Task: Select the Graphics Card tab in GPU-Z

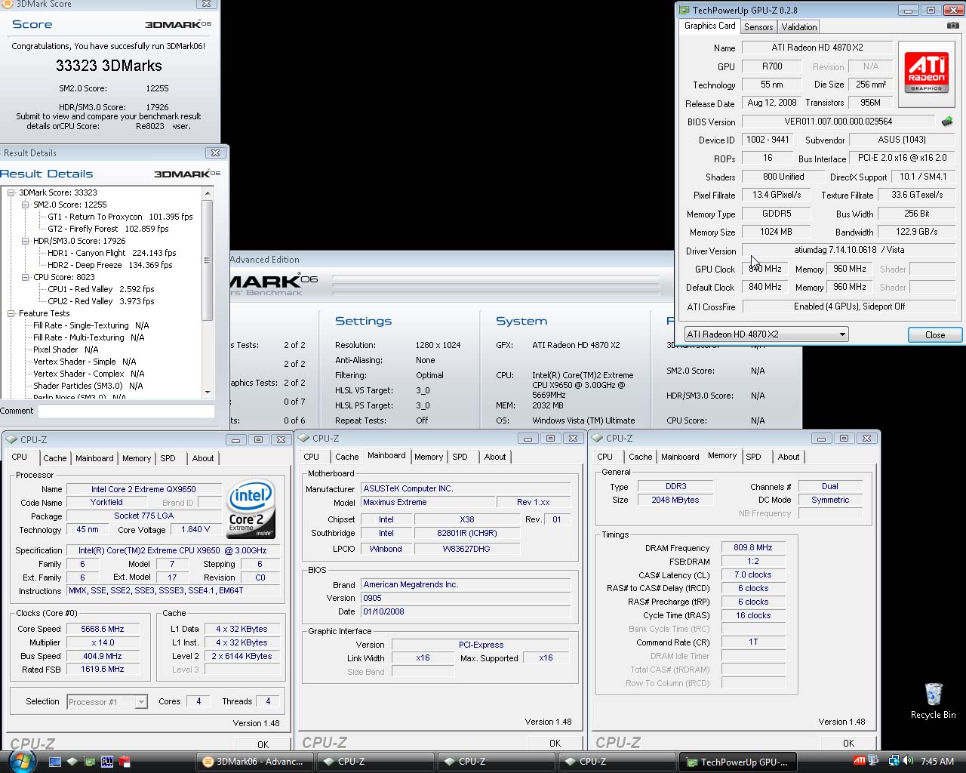Action: click(709, 26)
